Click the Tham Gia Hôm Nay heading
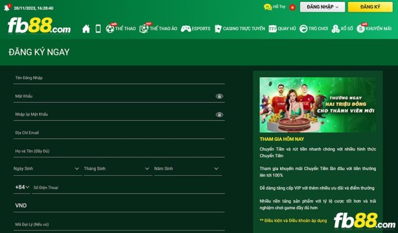Viewport: 398px width, 233px height. pos(282,139)
